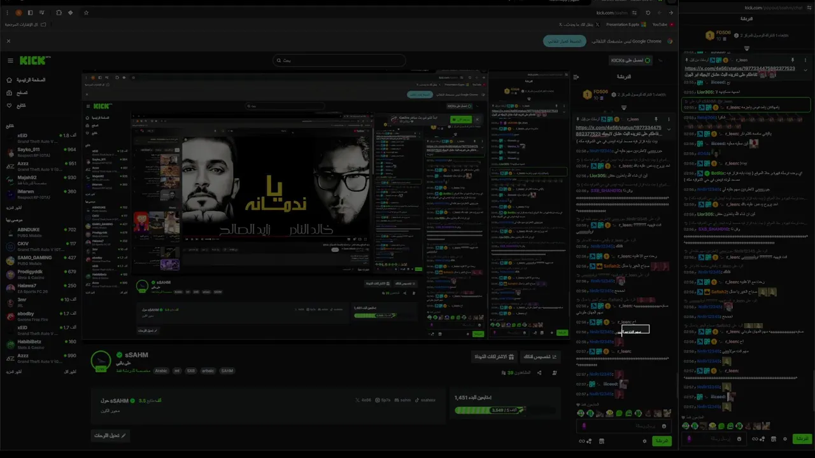Open Chrome side panel icon
This screenshot has width=815, height=458.
(30, 13)
